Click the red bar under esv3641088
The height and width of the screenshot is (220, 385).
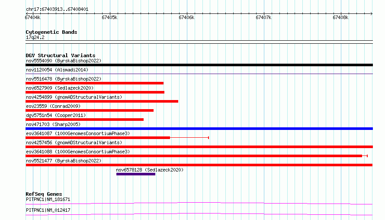pos(194,156)
